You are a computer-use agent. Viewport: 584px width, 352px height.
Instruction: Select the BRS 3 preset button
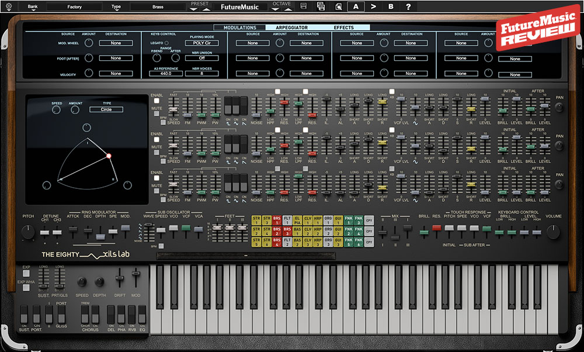pyautogui.click(x=287, y=231)
